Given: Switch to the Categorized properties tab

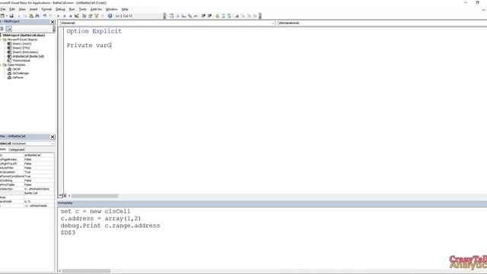Looking at the screenshot, I should pyautogui.click(x=17, y=150).
